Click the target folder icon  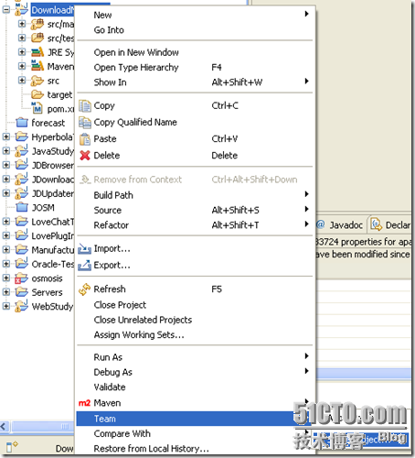(x=37, y=94)
